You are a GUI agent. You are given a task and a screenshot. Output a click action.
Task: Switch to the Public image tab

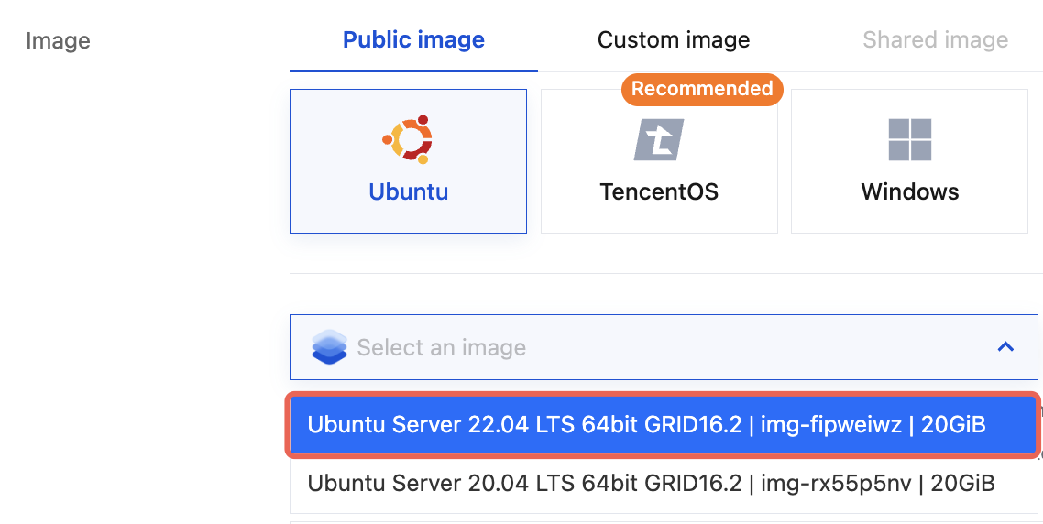[413, 40]
